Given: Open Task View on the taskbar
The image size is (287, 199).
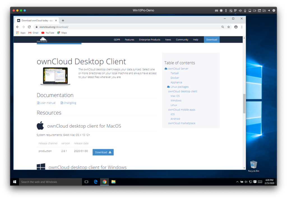Looking at the screenshot, I should point(86,182).
